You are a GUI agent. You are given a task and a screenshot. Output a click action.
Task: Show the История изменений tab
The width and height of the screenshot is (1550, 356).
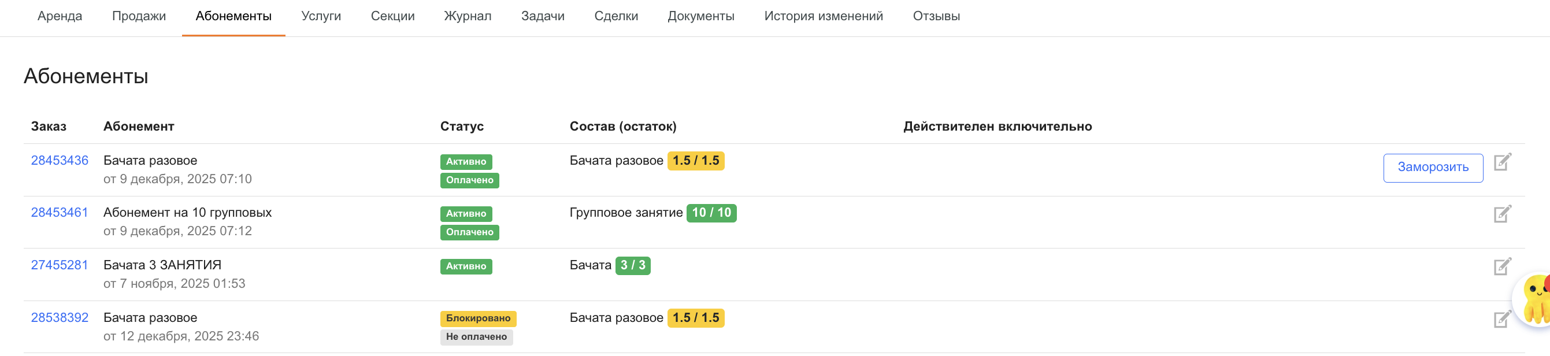point(823,16)
